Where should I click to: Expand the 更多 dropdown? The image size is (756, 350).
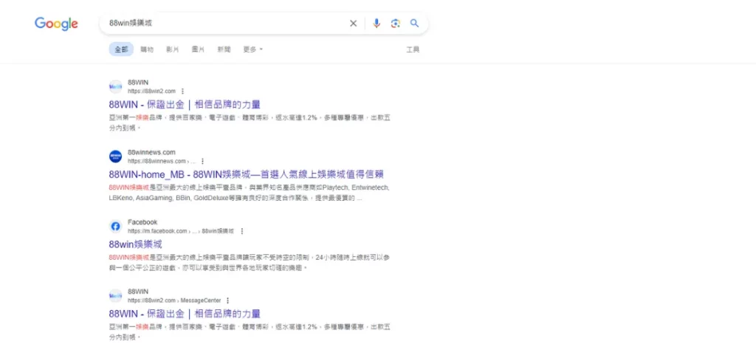click(x=252, y=49)
